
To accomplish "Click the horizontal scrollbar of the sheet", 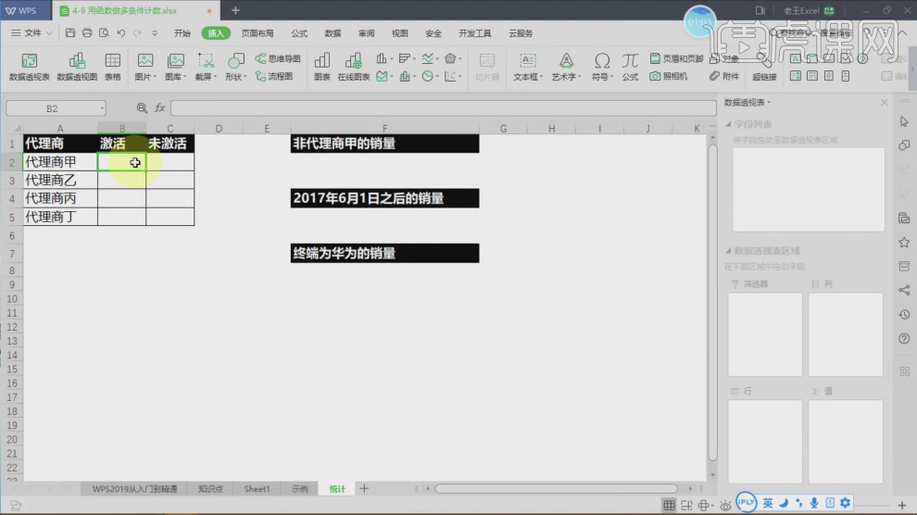I will pos(556,488).
